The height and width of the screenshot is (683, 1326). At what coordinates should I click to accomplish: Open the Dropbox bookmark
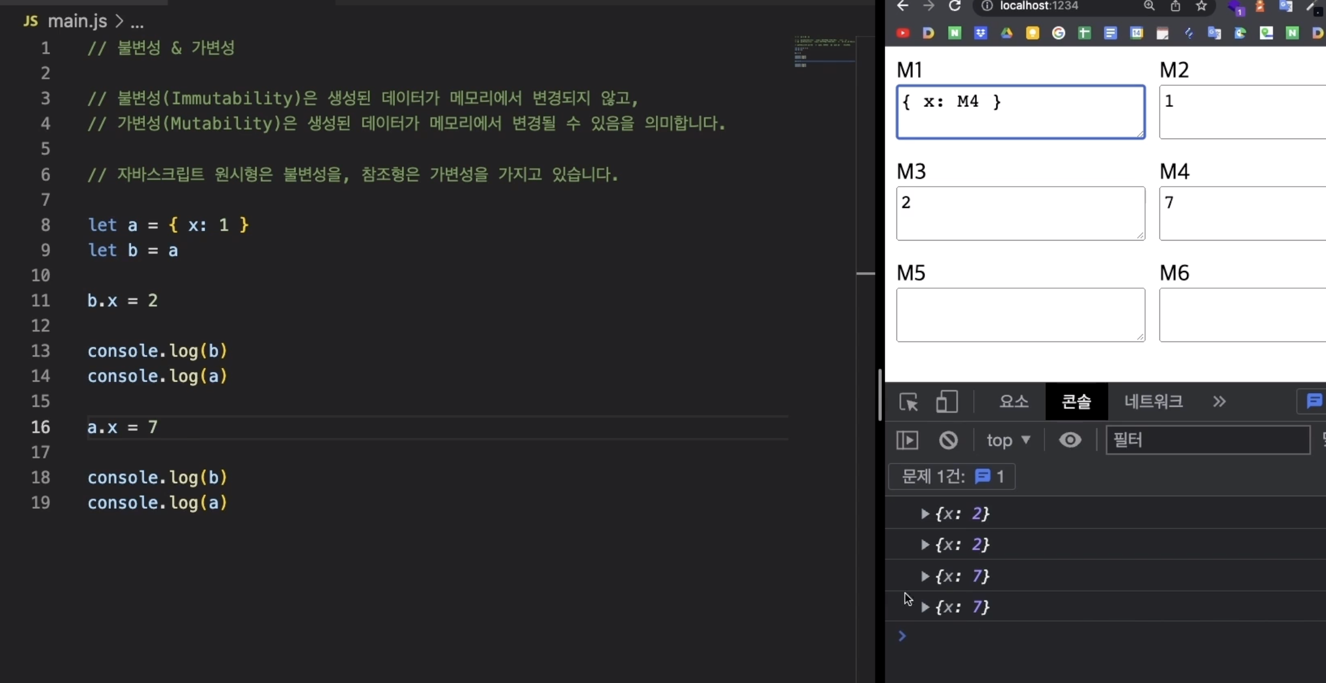pos(980,33)
